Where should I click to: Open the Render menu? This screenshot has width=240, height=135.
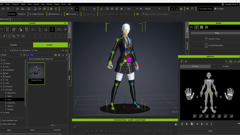tap(36, 4)
